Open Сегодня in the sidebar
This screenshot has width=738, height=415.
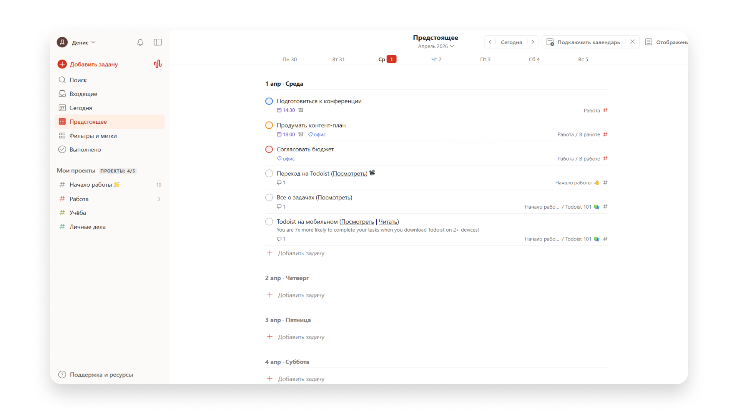(x=81, y=108)
